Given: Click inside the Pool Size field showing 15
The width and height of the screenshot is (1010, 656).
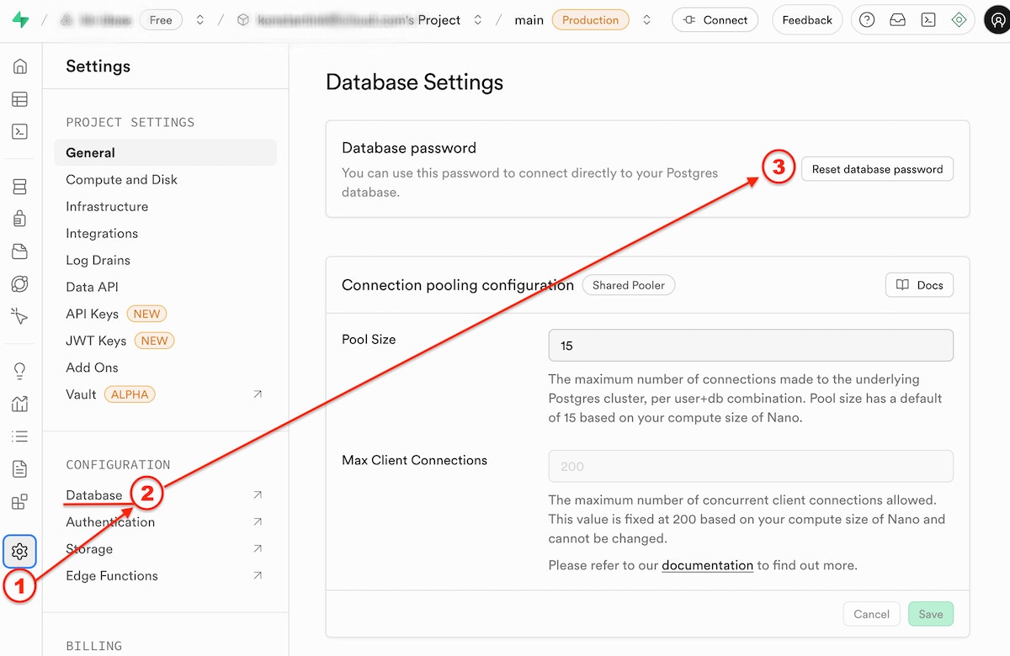Looking at the screenshot, I should pos(750,345).
